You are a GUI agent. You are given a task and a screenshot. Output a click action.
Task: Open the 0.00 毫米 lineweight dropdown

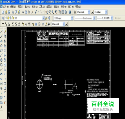tap(112, 18)
